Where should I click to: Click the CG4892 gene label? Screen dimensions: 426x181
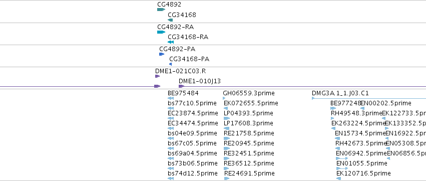pos(169,5)
